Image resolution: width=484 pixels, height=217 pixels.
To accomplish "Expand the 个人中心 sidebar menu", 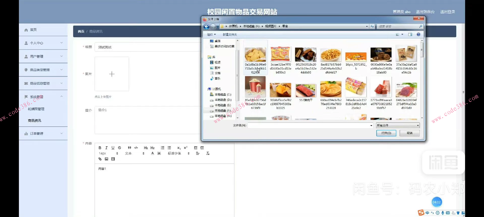I will point(43,43).
